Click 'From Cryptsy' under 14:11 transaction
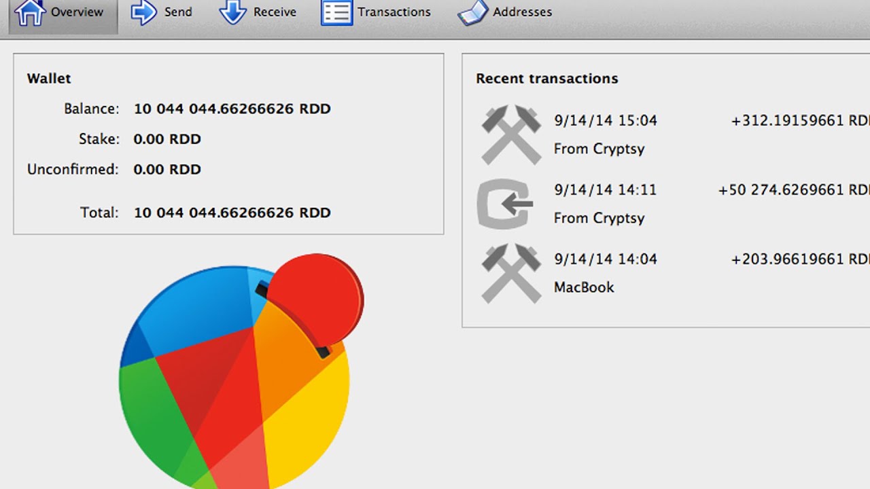The height and width of the screenshot is (489, 870). [x=599, y=219]
